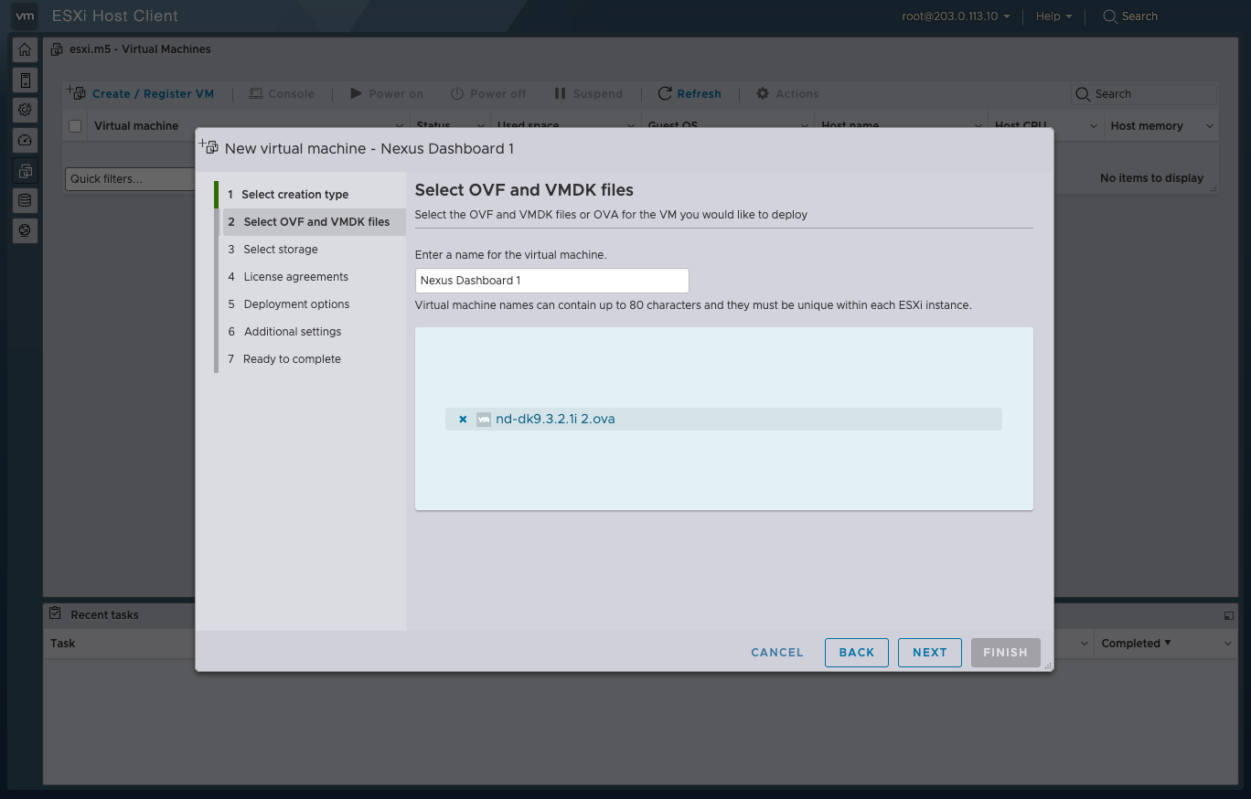This screenshot has height=799, width=1251.
Task: Expand the Guest OS column menu arrow
Action: pos(805,126)
